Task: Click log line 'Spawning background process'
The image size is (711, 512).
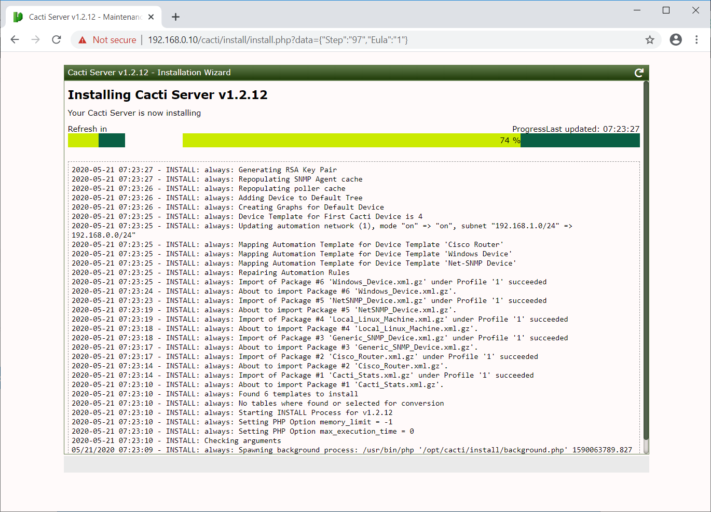Action: pyautogui.click(x=352, y=450)
